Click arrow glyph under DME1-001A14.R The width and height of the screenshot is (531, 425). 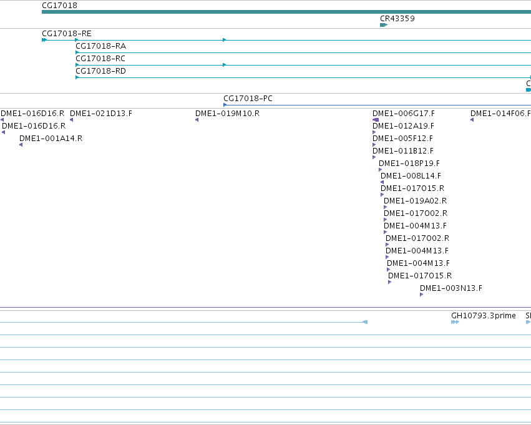(21, 145)
